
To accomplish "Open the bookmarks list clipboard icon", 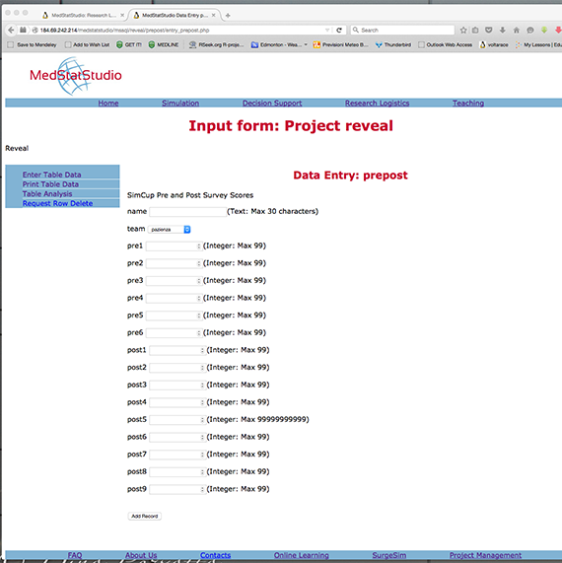I will (475, 31).
